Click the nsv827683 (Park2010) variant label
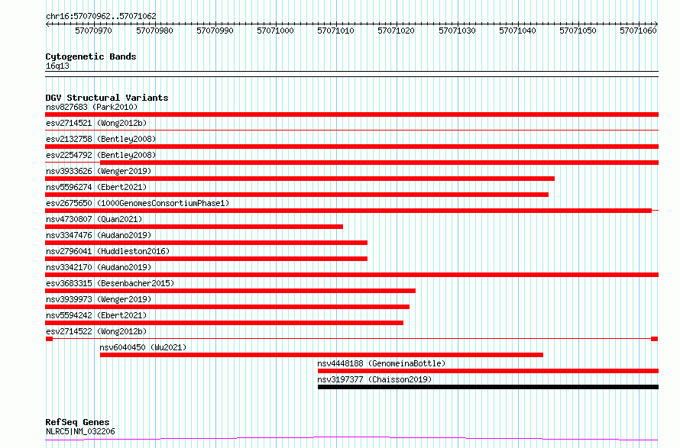 [92, 107]
